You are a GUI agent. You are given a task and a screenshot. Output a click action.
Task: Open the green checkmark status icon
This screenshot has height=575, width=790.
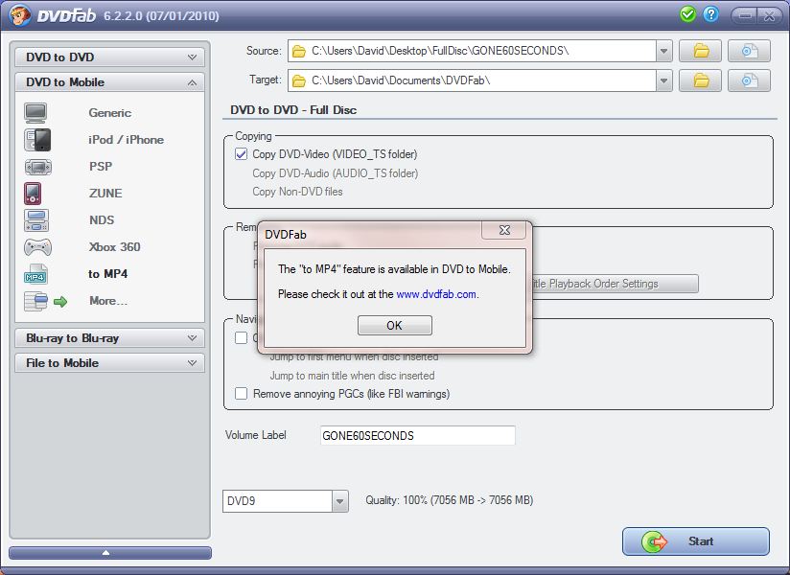(687, 14)
